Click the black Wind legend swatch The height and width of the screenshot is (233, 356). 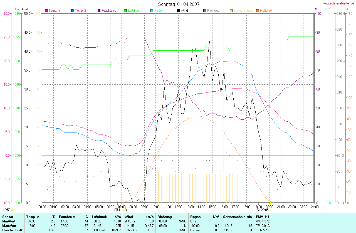click(x=178, y=11)
